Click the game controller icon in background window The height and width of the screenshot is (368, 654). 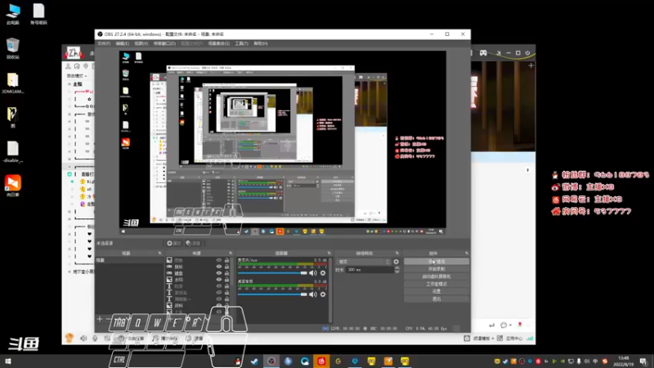tap(483, 53)
